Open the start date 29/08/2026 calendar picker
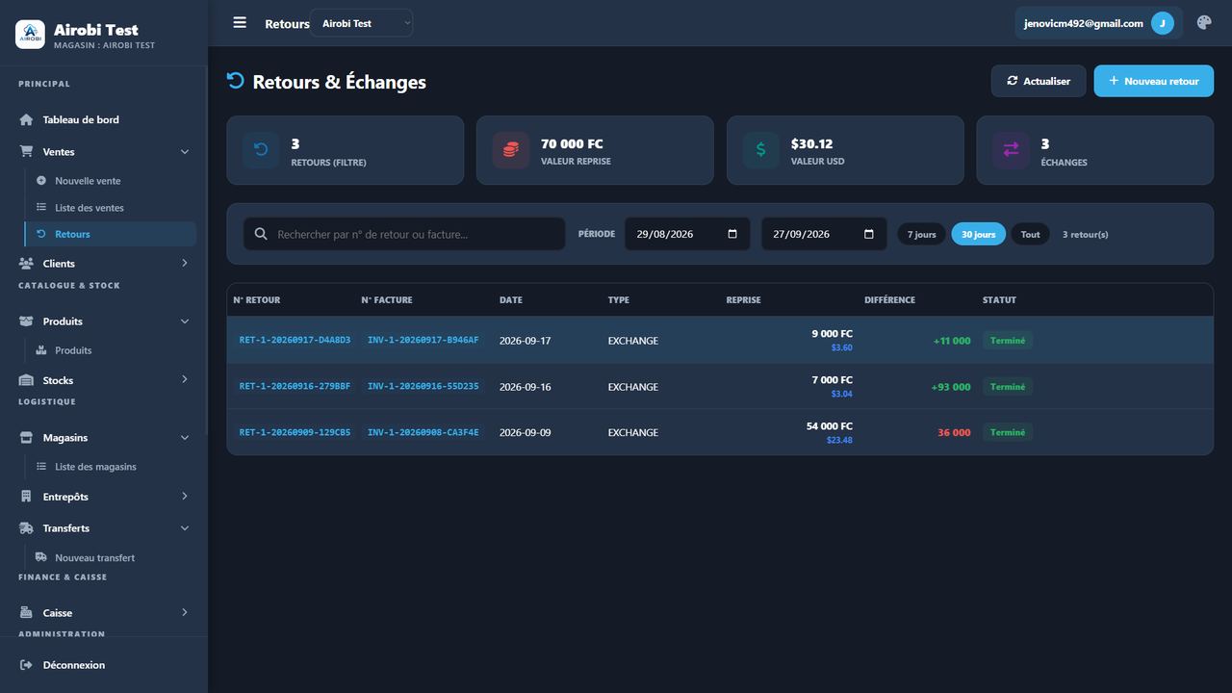This screenshot has width=1232, height=693. click(x=732, y=234)
